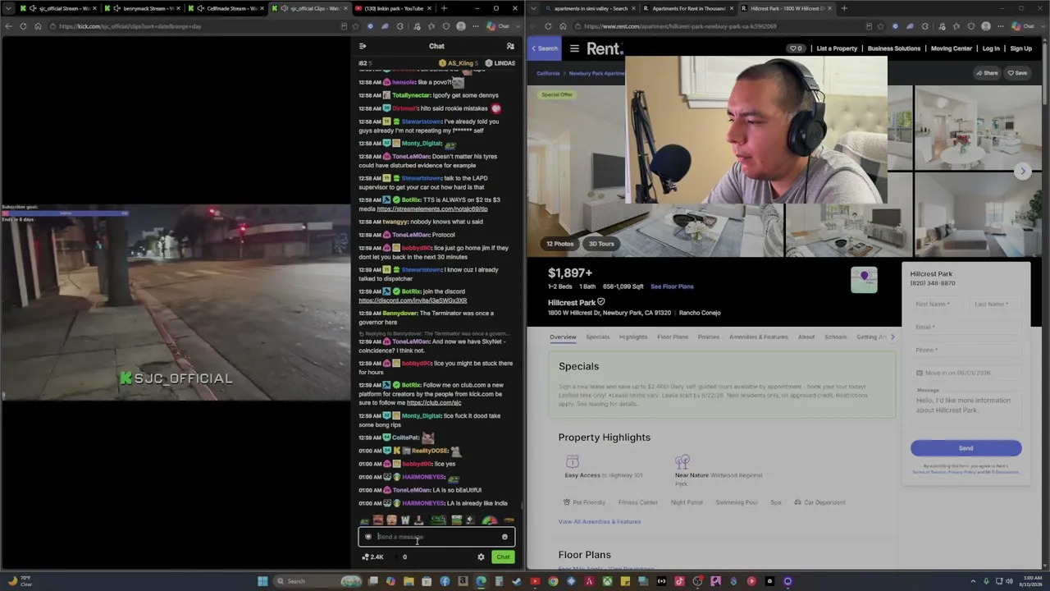1050x591 pixels.
Task: Click the Send button on the contact form
Action: click(966, 448)
